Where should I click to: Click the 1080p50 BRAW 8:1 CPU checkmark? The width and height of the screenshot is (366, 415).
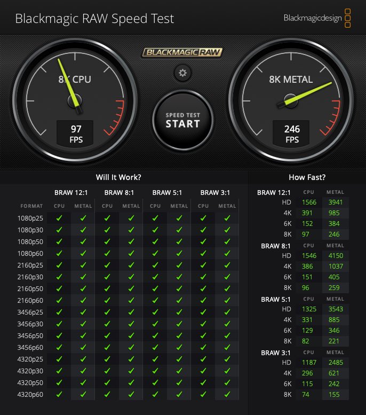pos(107,241)
